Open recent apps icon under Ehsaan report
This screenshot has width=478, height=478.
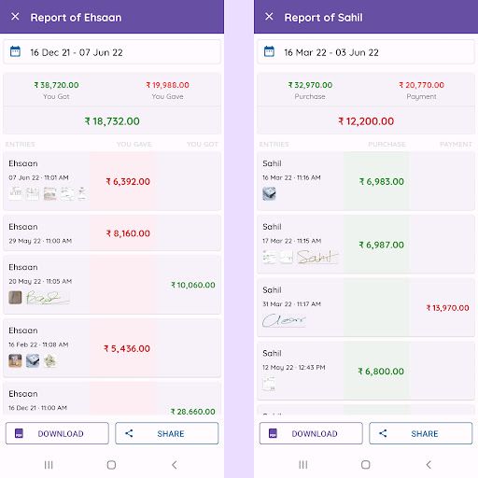(49, 465)
